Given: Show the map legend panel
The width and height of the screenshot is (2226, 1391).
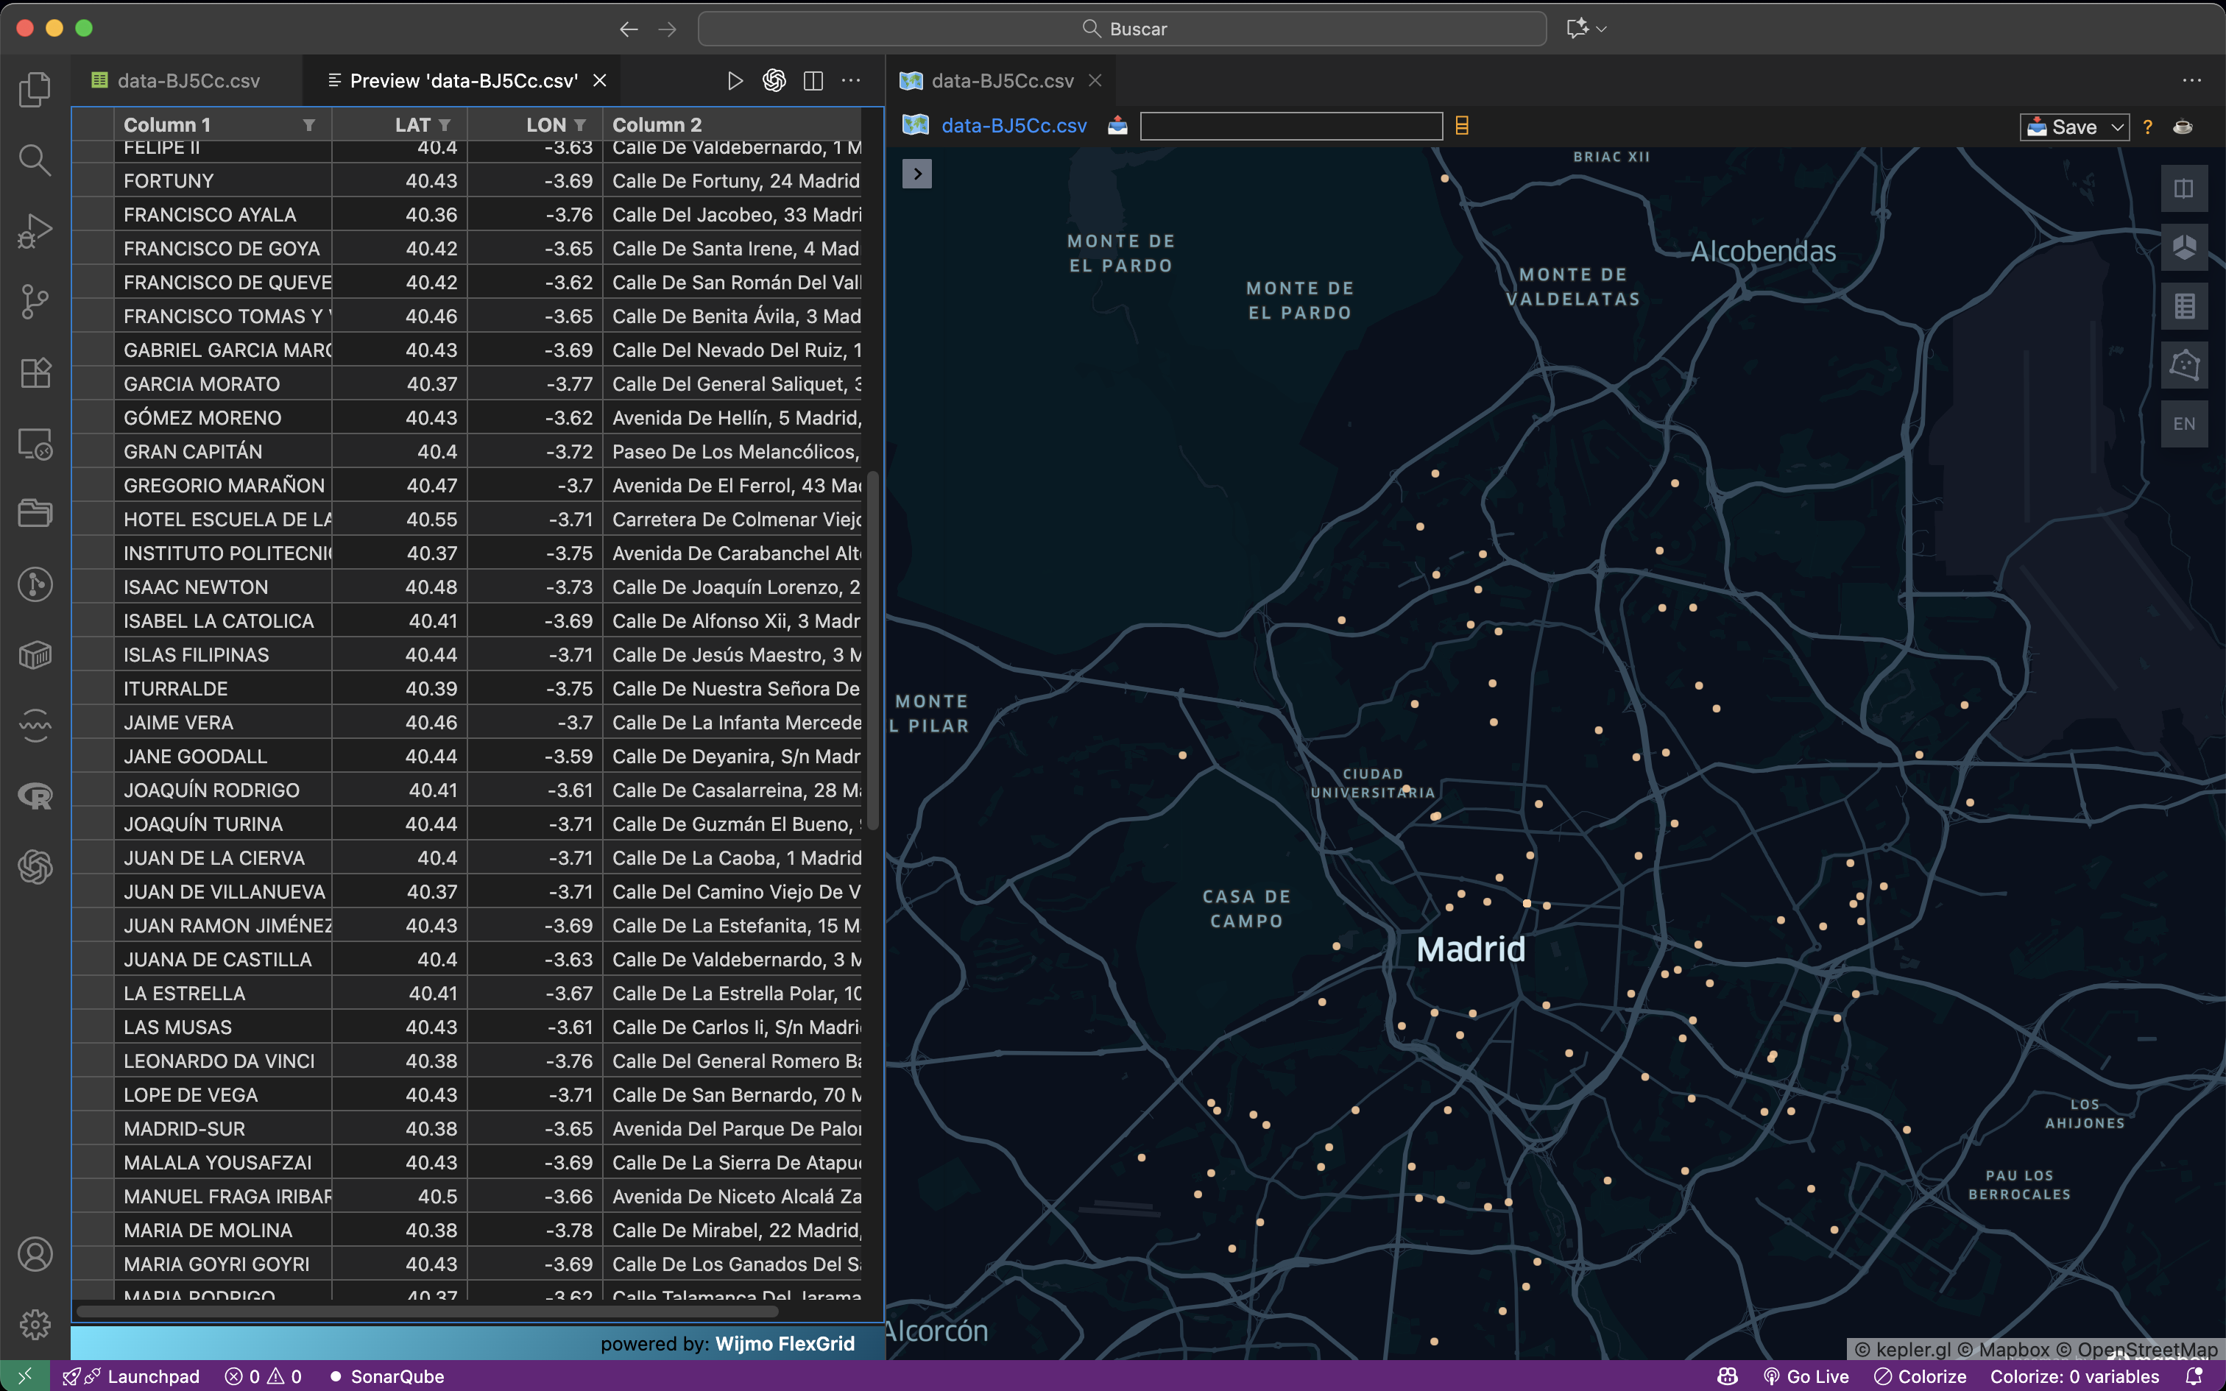Looking at the screenshot, I should [x=2184, y=306].
